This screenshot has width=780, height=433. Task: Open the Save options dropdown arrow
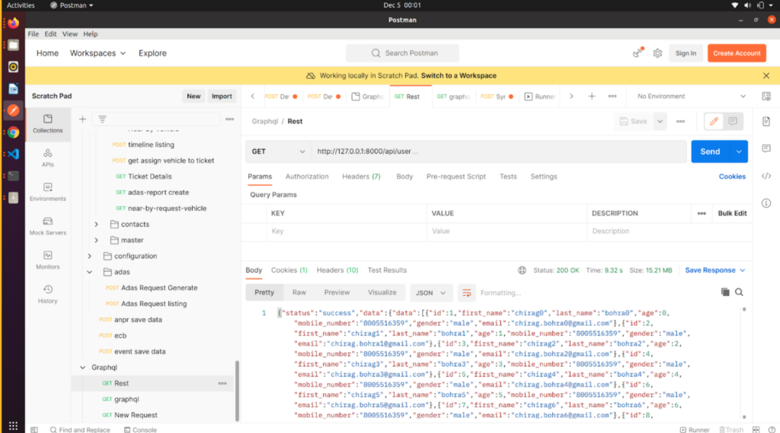(x=660, y=121)
